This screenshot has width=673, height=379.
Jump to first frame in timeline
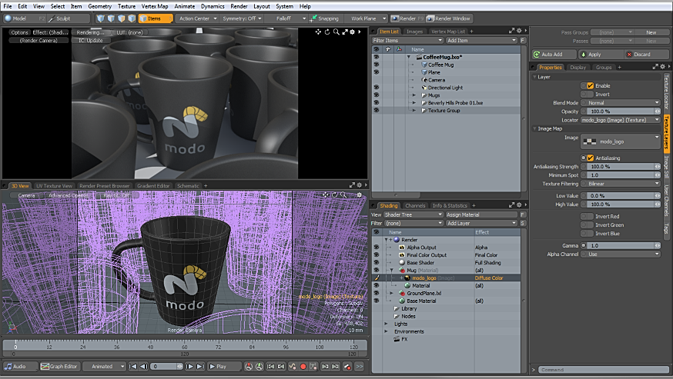coord(132,367)
